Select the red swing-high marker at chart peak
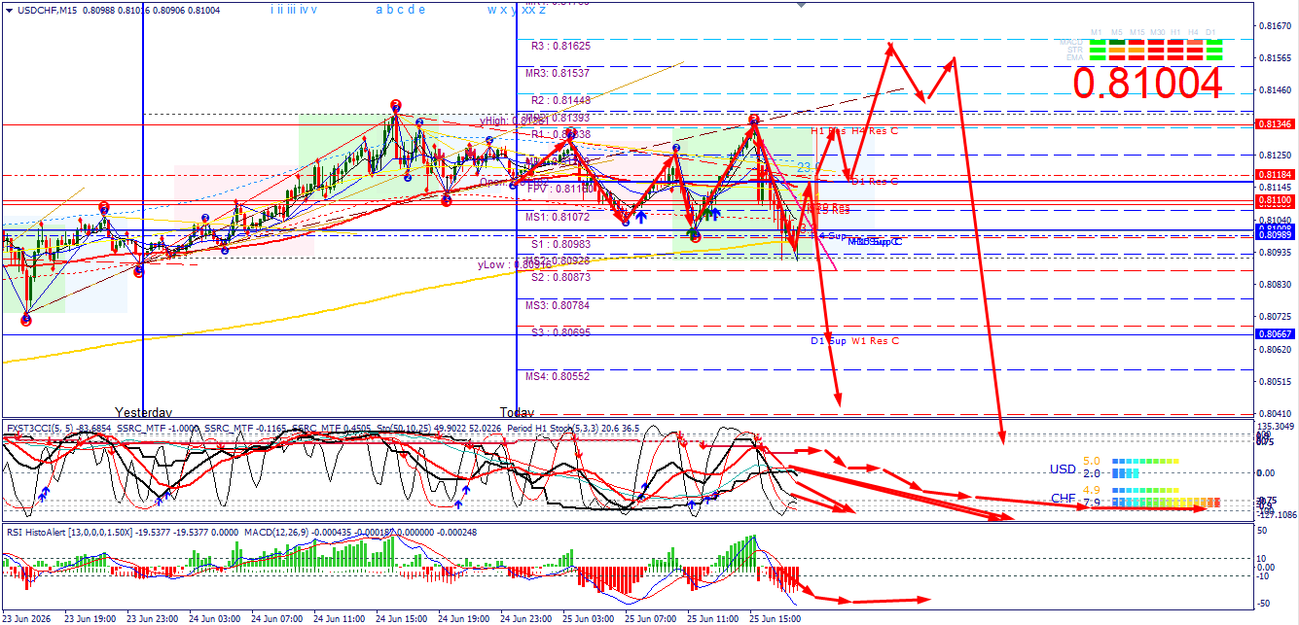1299x625 pixels. point(395,105)
